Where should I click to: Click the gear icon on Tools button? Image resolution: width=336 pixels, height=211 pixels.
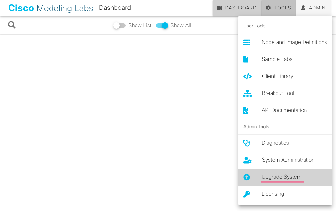[268, 8]
